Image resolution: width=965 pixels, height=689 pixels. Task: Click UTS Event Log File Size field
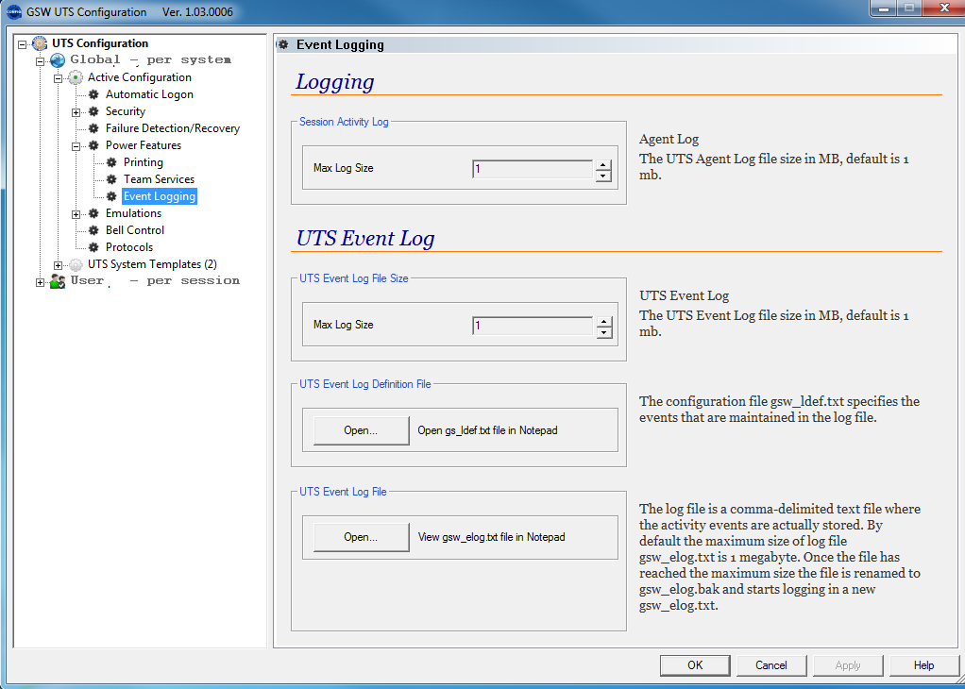(x=533, y=326)
